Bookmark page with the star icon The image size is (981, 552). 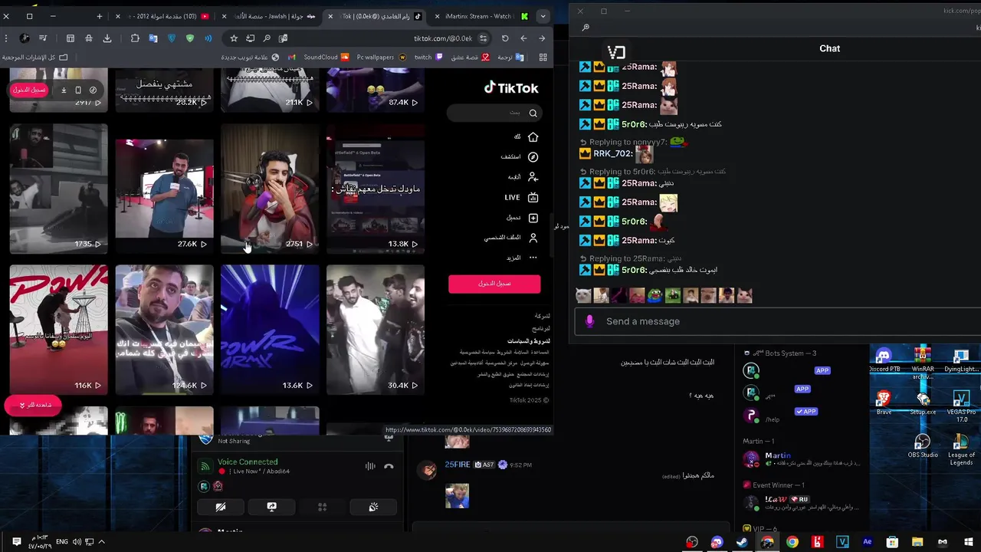234,38
